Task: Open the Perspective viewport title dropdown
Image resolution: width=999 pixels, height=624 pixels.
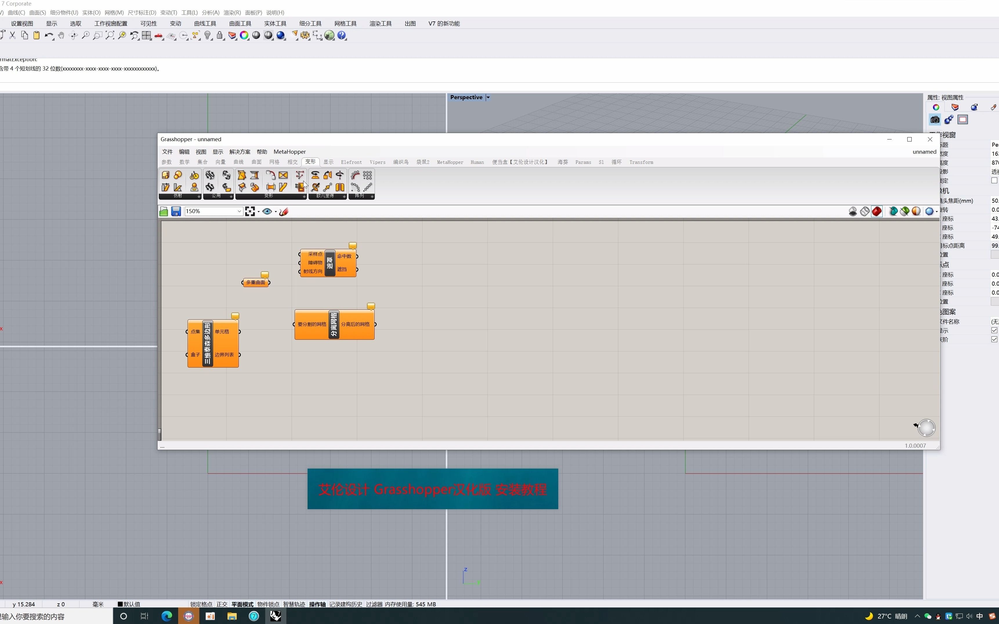Action: (x=488, y=97)
